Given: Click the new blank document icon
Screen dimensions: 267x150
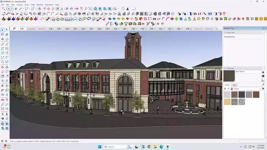Looking at the screenshot, I should pos(123,9).
